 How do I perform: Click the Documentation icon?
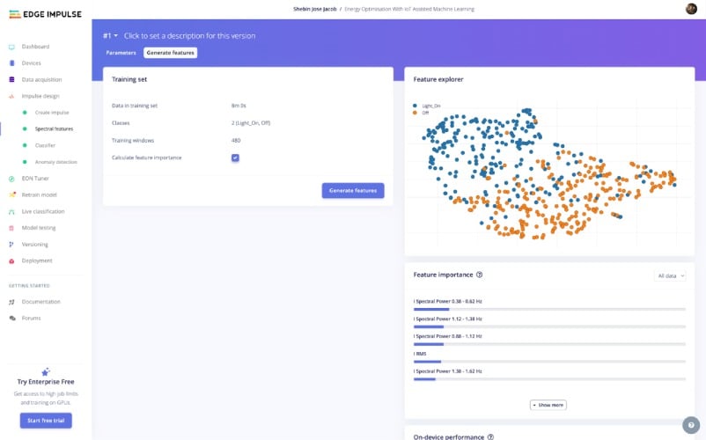click(x=11, y=302)
